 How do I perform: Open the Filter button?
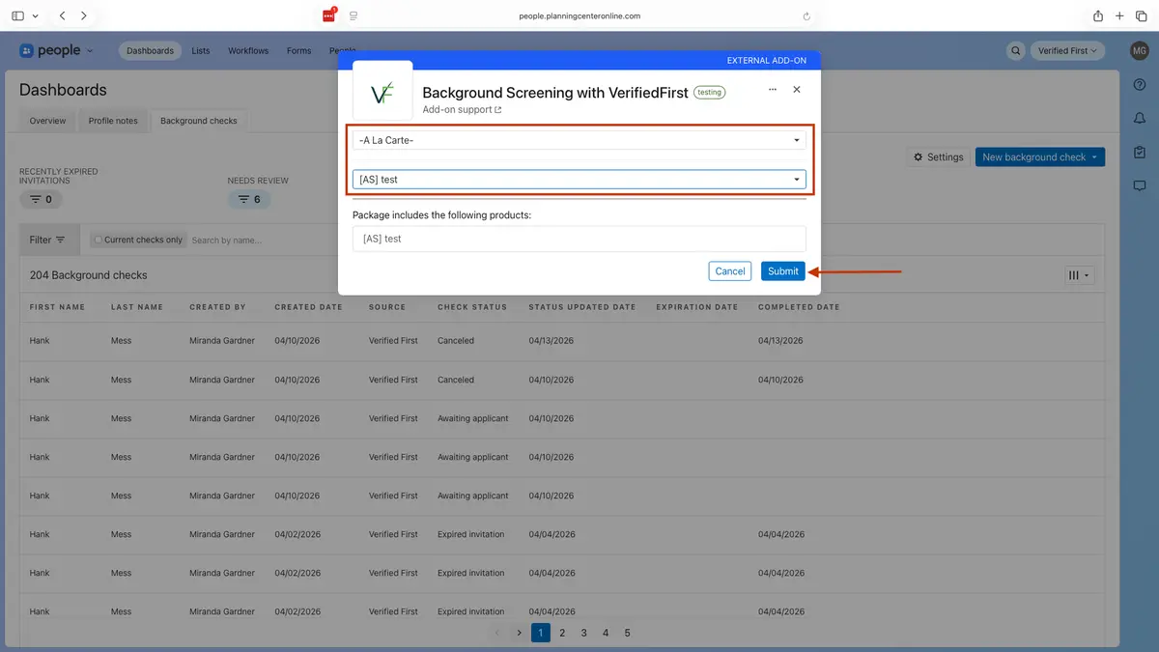tap(47, 240)
